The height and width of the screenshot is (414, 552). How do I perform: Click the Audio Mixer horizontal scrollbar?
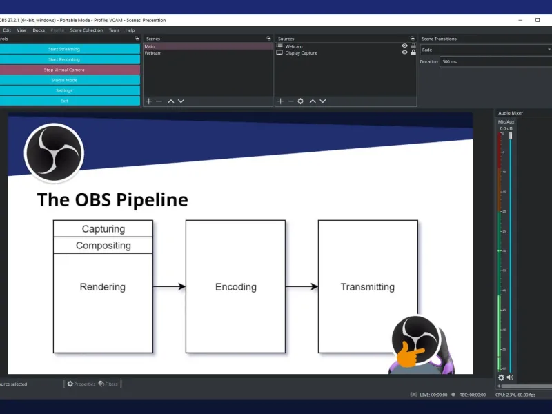525,386
